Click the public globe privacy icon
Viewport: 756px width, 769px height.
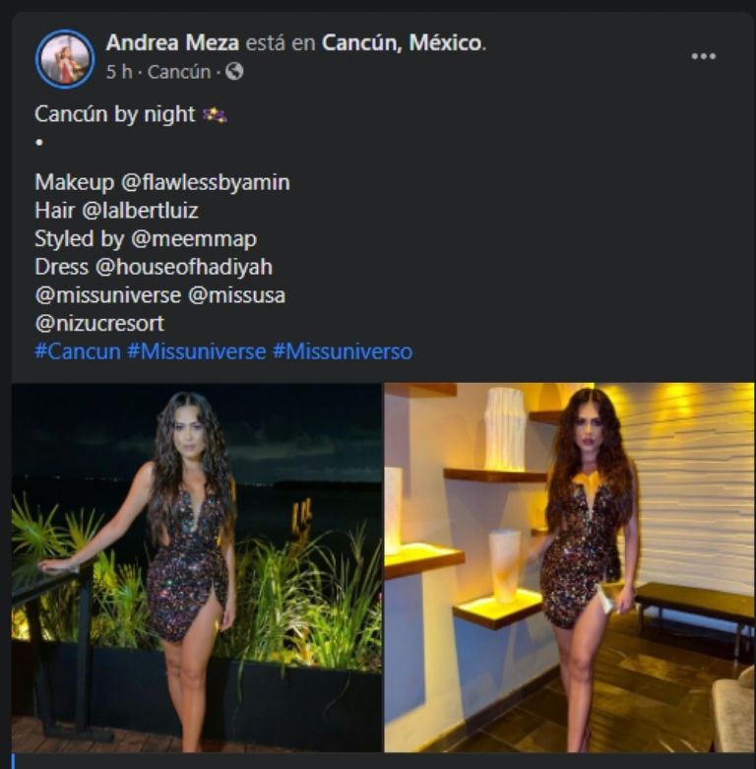[x=234, y=72]
